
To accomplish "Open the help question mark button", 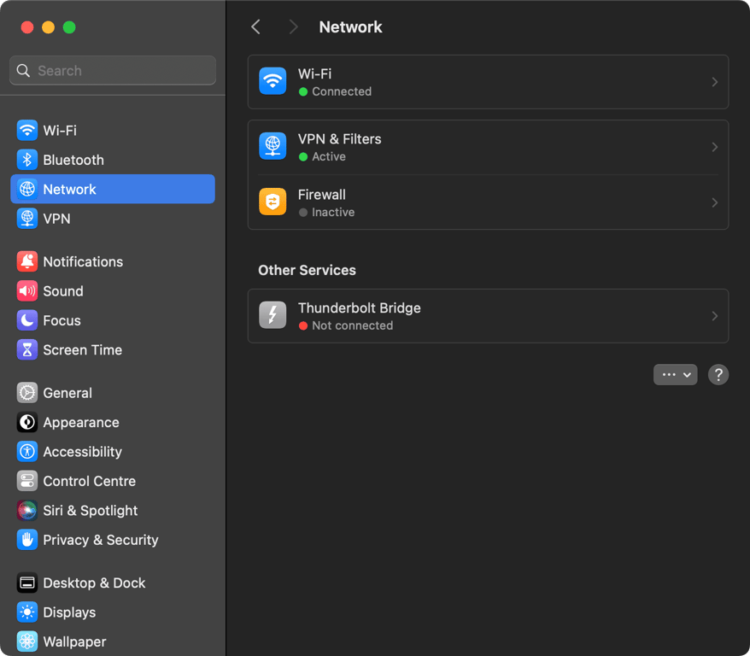I will click(x=718, y=374).
